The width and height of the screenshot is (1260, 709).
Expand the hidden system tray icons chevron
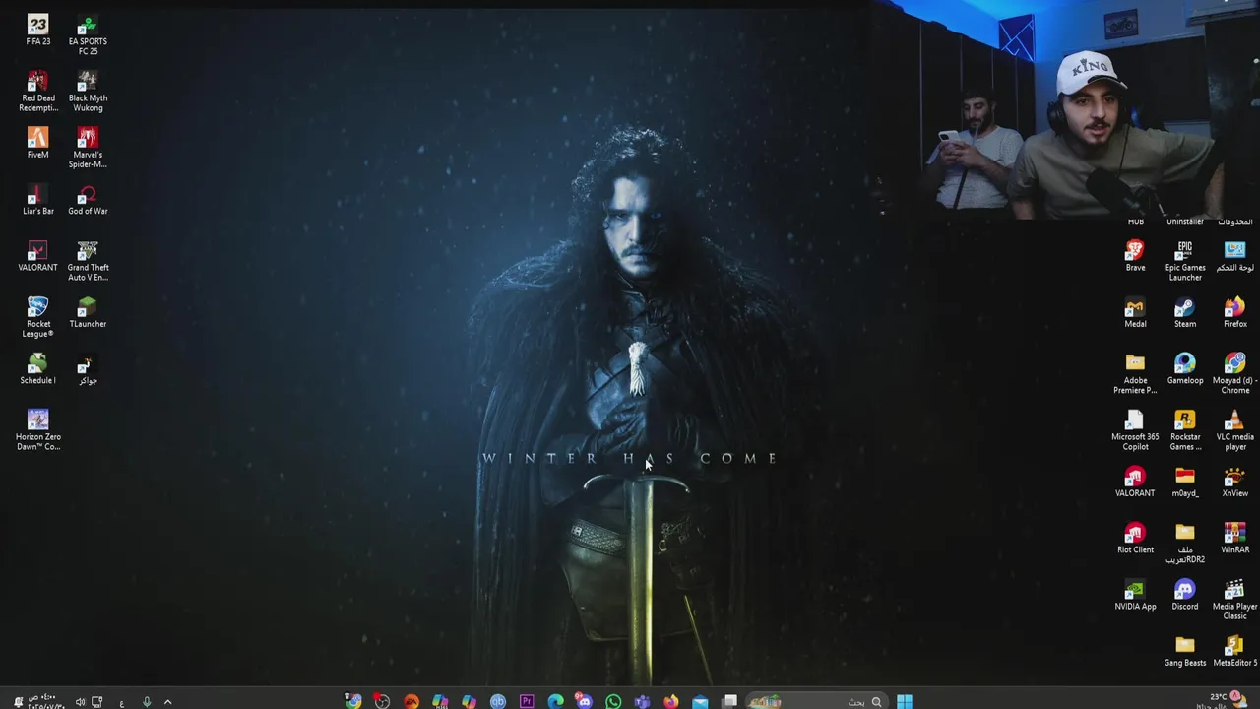[167, 702]
